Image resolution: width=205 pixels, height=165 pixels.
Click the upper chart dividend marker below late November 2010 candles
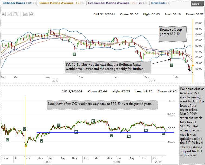tap(74, 54)
